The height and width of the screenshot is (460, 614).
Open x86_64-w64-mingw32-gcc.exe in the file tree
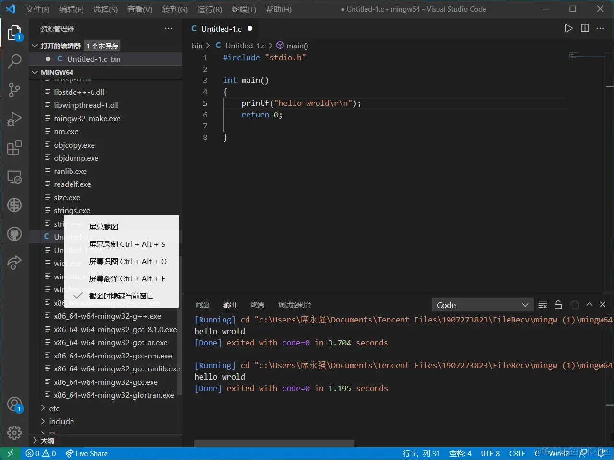[x=106, y=382]
